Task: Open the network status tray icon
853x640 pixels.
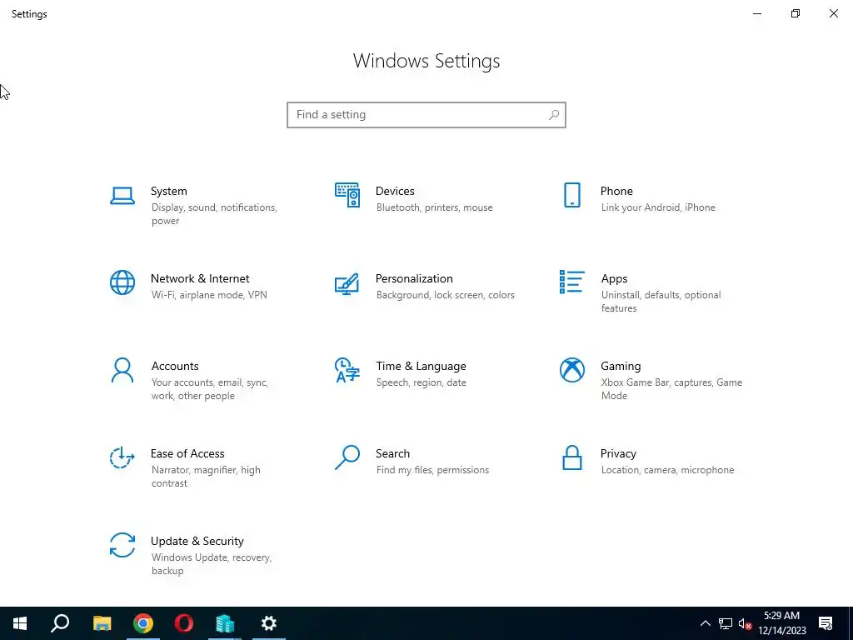Action: coord(726,623)
